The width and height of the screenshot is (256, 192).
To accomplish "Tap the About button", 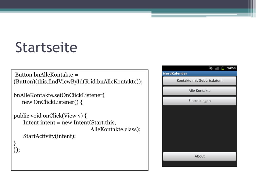I will click(x=199, y=156).
